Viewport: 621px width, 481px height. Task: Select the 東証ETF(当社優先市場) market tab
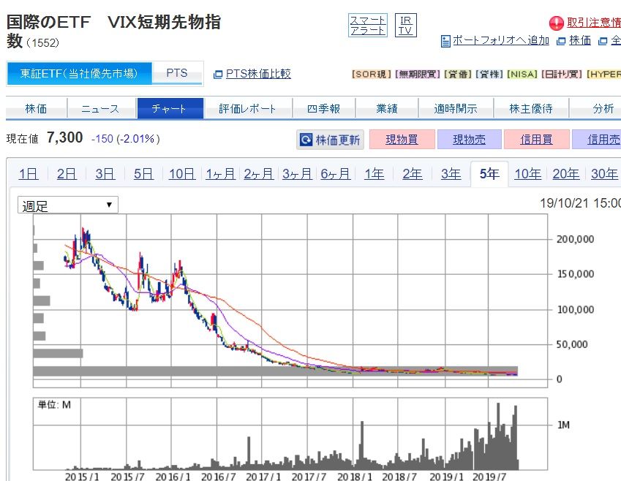(x=79, y=73)
